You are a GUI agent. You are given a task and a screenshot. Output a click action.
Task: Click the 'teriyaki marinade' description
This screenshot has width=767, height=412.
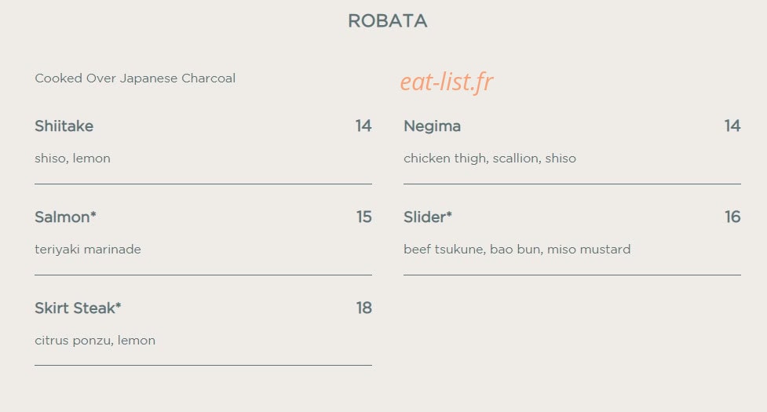pyautogui.click(x=88, y=250)
